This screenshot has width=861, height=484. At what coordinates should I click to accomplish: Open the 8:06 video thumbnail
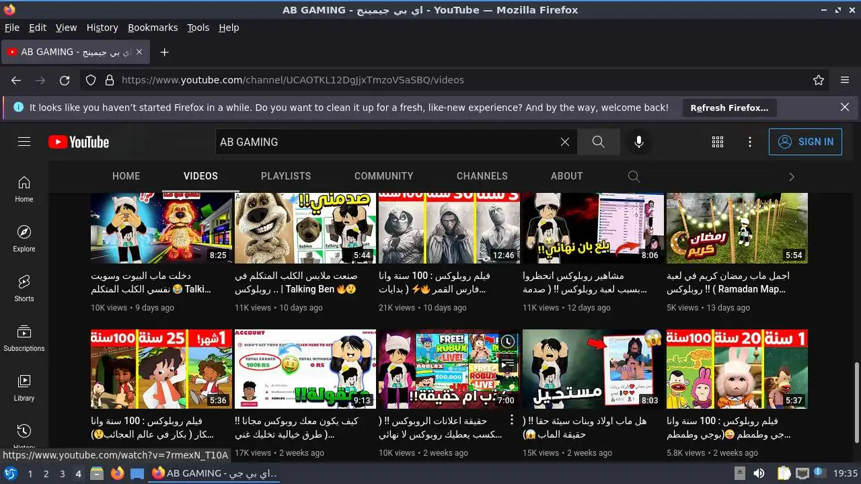tap(593, 228)
